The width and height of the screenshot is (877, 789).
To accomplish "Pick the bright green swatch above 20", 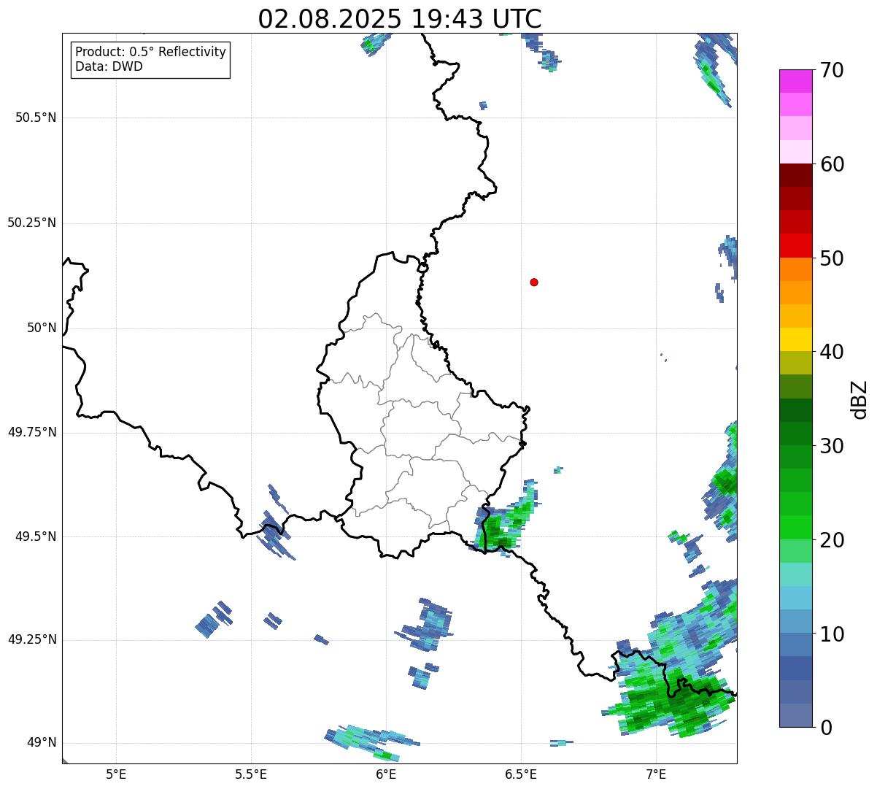I will point(795,528).
